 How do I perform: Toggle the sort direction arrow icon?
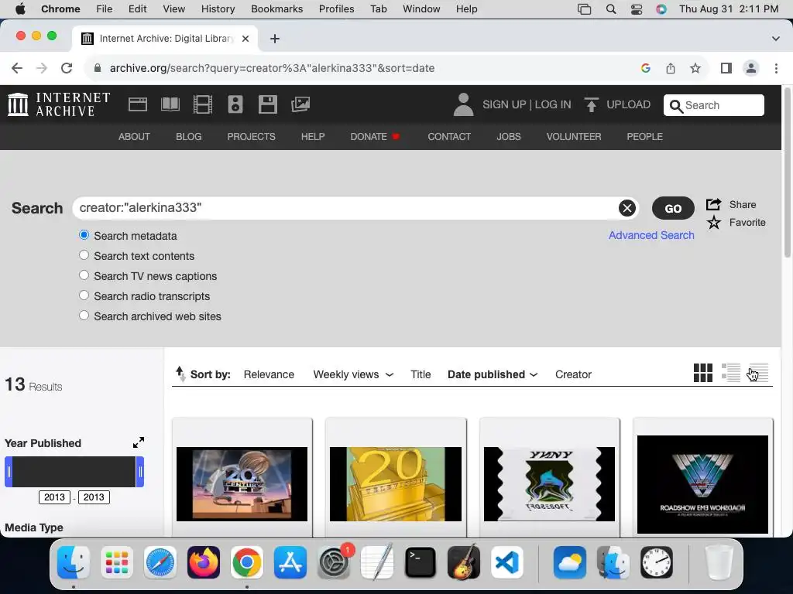tap(180, 374)
